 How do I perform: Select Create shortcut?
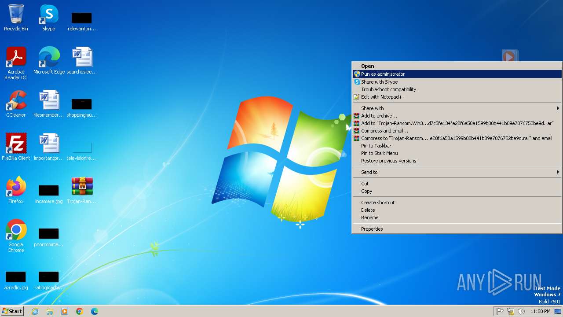point(457,203)
